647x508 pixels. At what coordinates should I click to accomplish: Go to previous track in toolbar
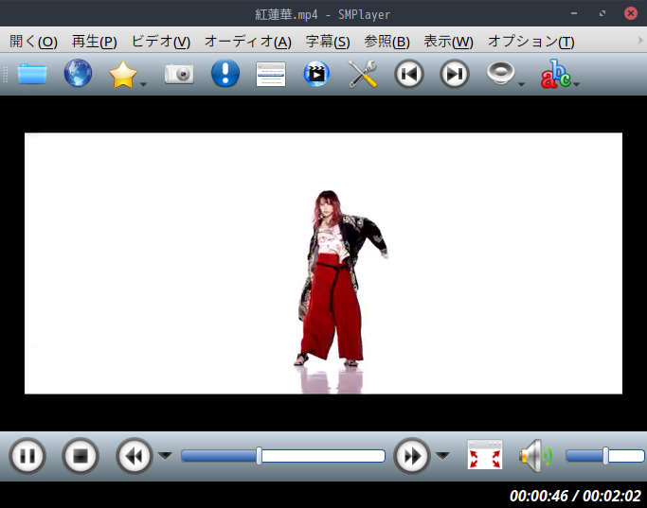point(409,74)
